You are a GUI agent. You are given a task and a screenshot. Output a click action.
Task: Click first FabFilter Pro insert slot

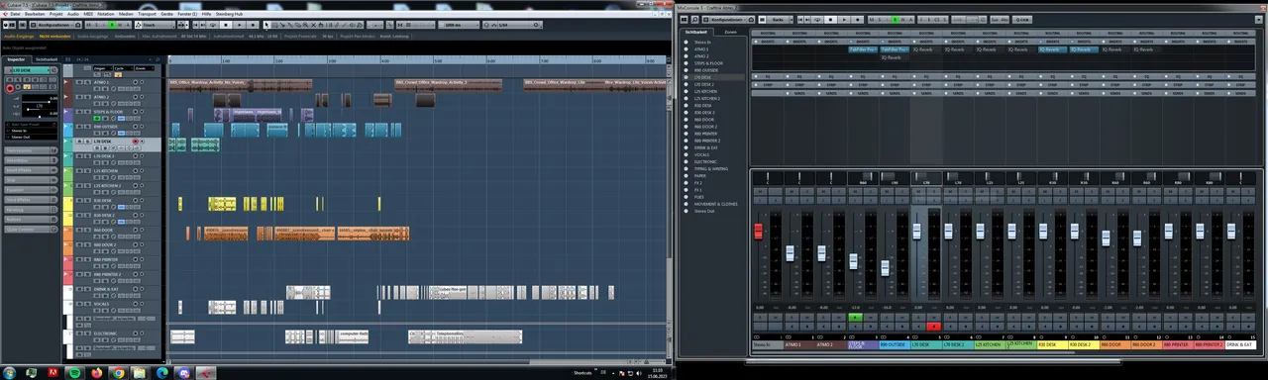(863, 48)
